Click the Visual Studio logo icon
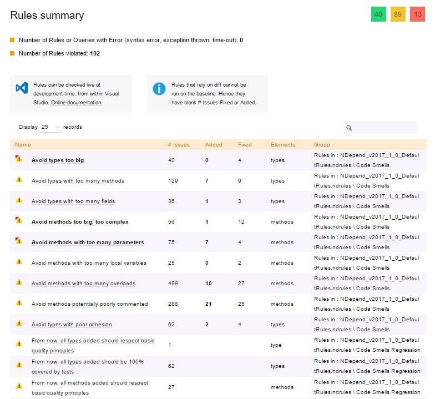 [22, 88]
